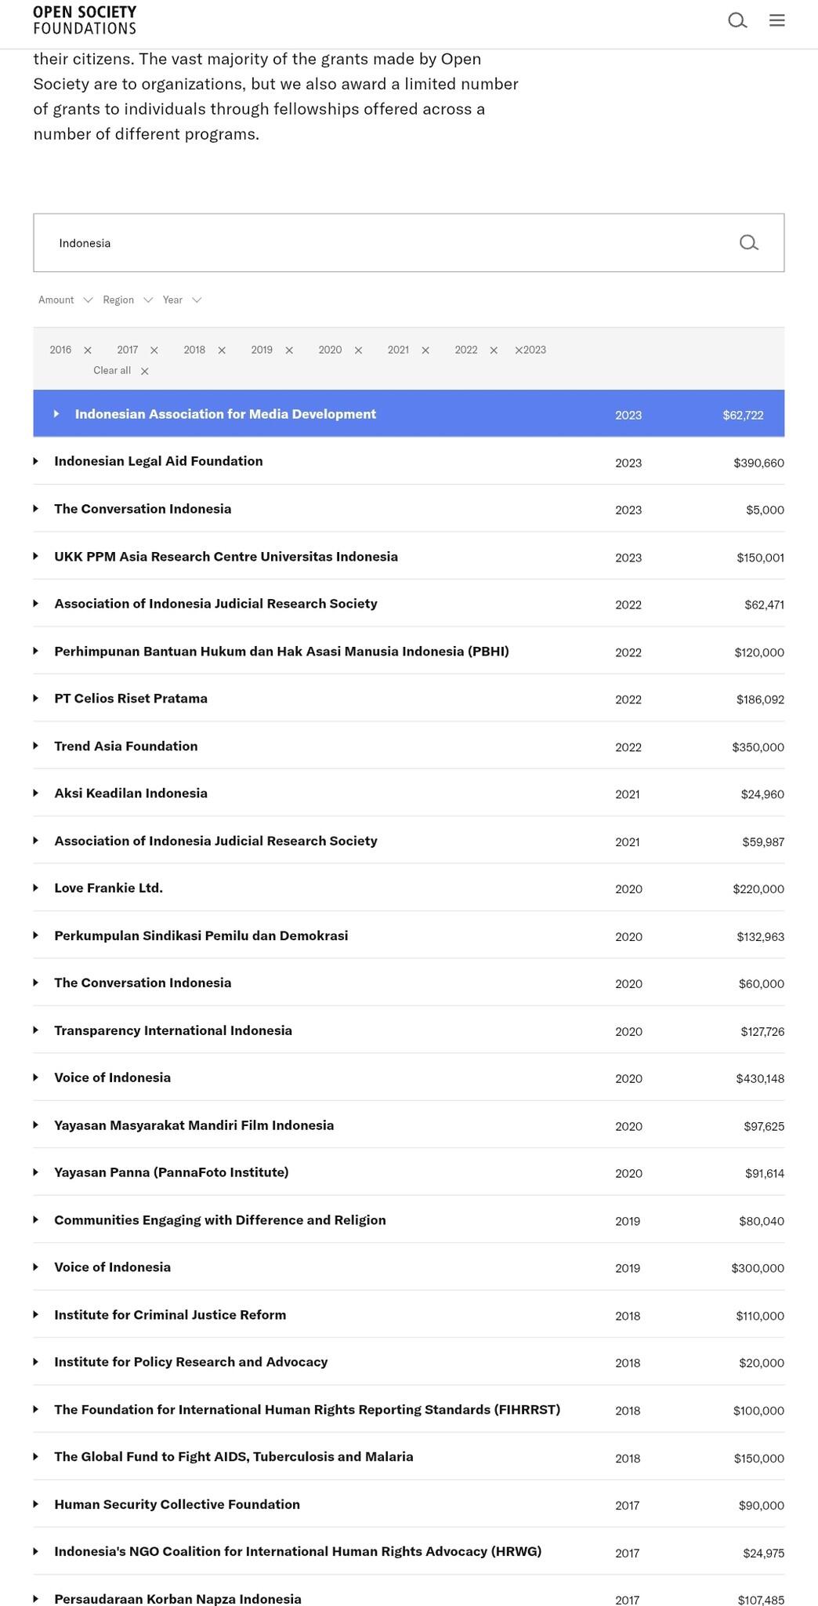818x1606 pixels.
Task: Remove the 2020 year filter
Action: tap(358, 351)
